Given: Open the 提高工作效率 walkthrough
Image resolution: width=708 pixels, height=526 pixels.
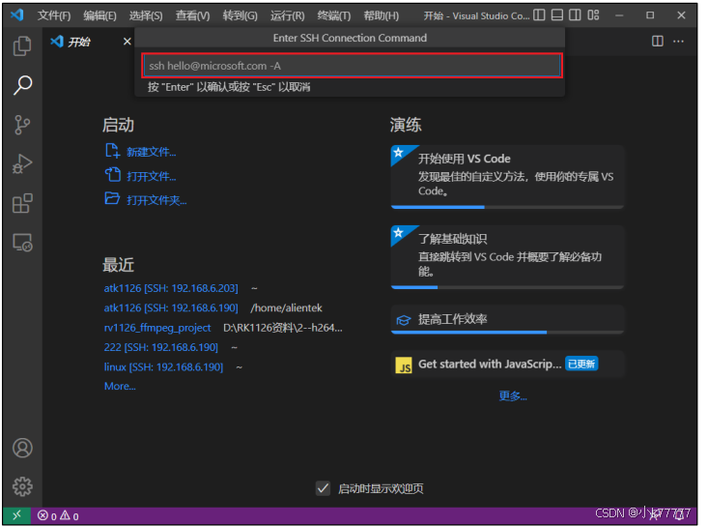Looking at the screenshot, I should coord(507,320).
